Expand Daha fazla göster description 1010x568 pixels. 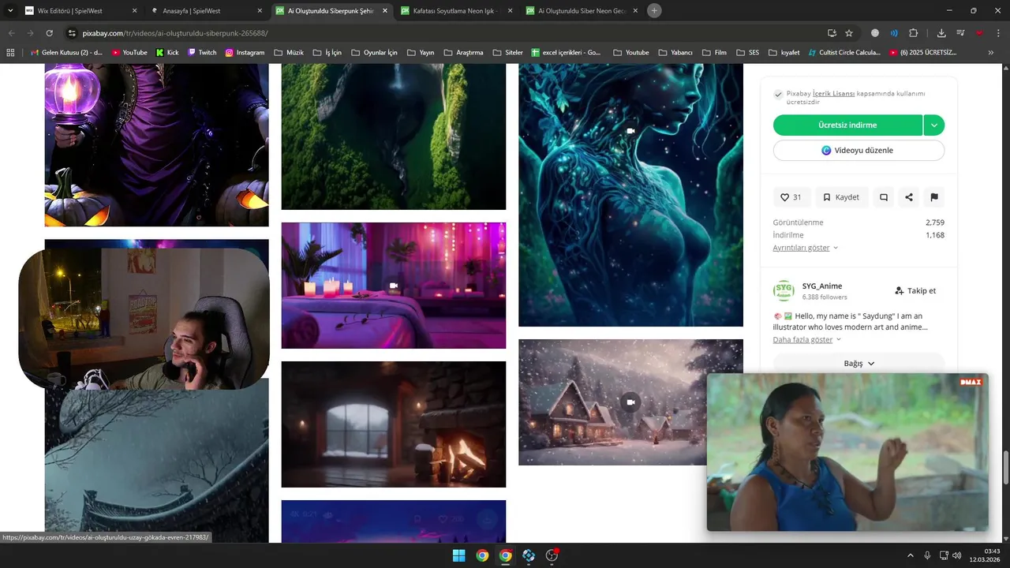(x=807, y=340)
